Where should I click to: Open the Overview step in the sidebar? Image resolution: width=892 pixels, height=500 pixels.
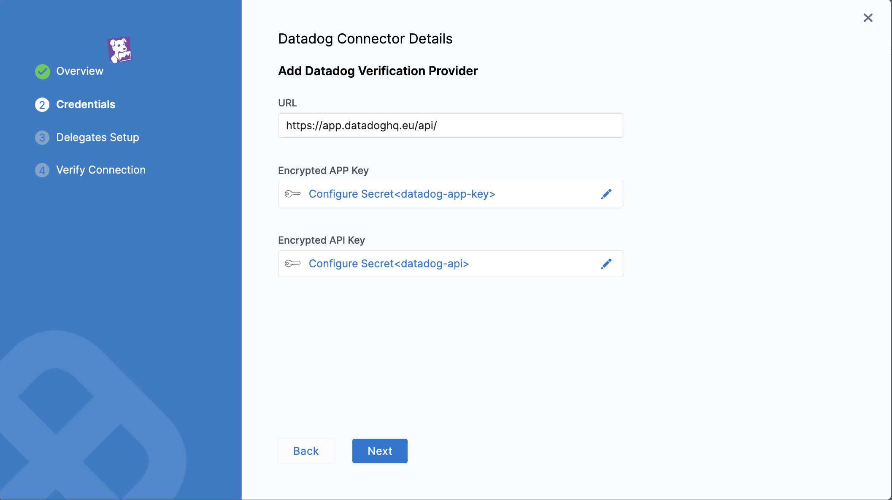tap(80, 71)
